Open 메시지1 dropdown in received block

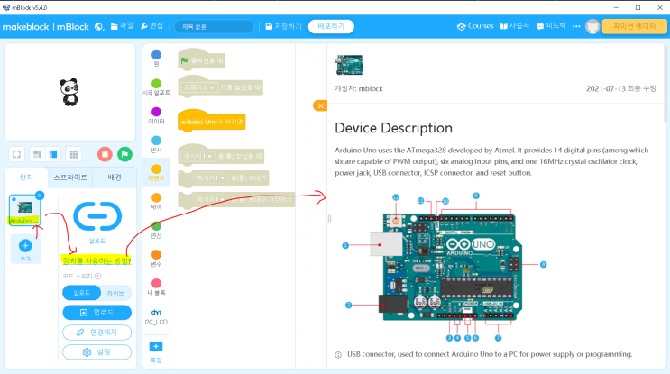coord(198,156)
